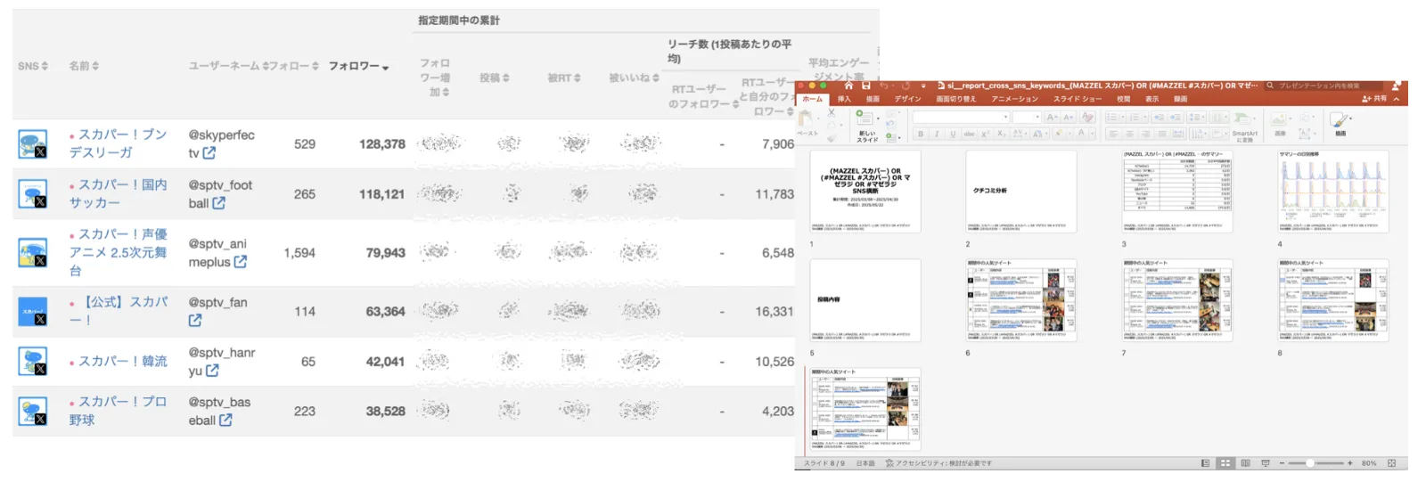Collapse ribbon with chevron next to Share
Image resolution: width=1426 pixels, height=490 pixels.
point(1397,99)
